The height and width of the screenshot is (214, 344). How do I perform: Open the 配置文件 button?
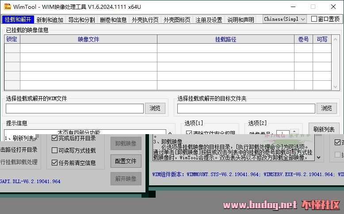point(126,161)
